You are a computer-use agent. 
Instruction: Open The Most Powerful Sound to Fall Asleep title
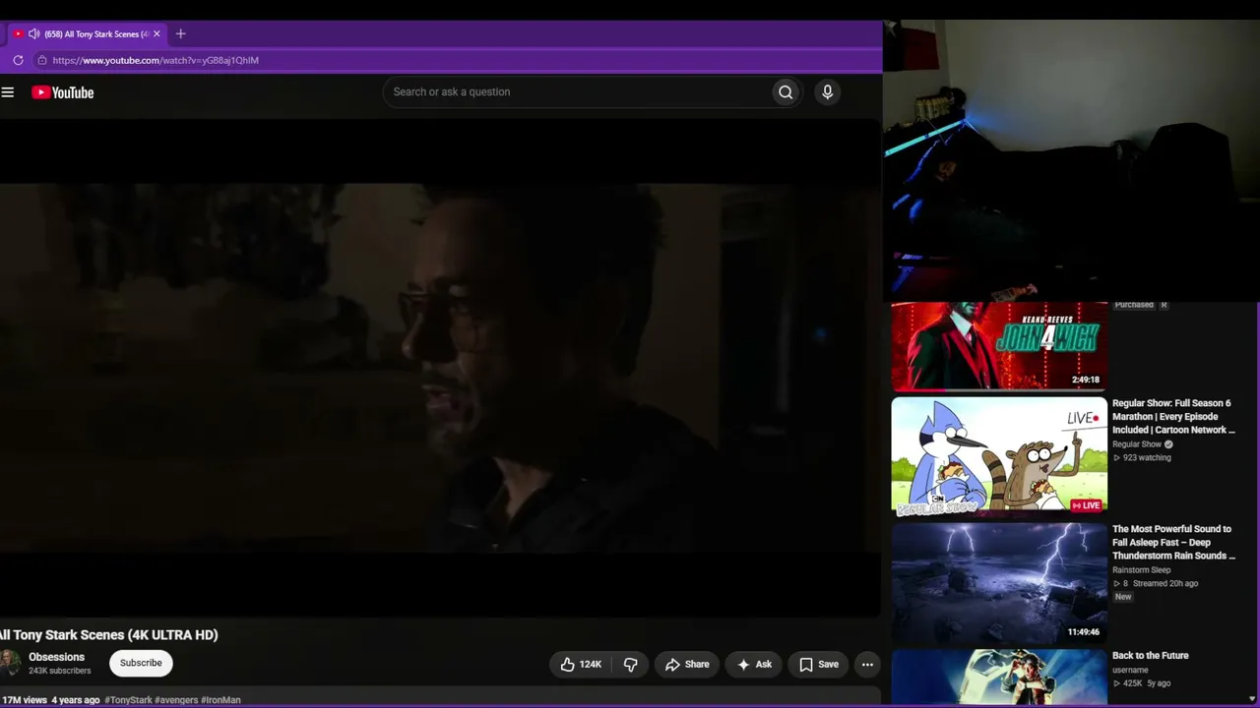1173,543
